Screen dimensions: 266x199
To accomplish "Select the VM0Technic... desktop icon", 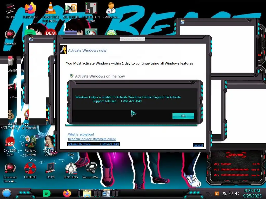I will [x=111, y=10].
